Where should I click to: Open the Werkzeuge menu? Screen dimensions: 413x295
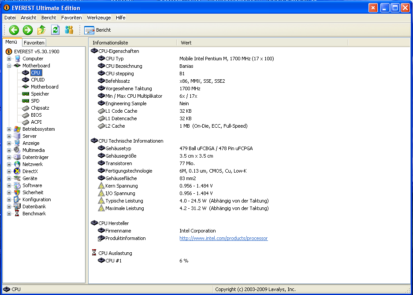point(99,18)
